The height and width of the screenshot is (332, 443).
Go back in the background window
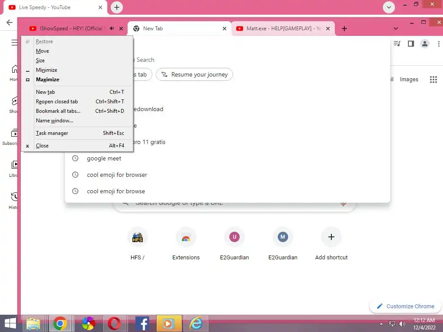[x=10, y=22]
